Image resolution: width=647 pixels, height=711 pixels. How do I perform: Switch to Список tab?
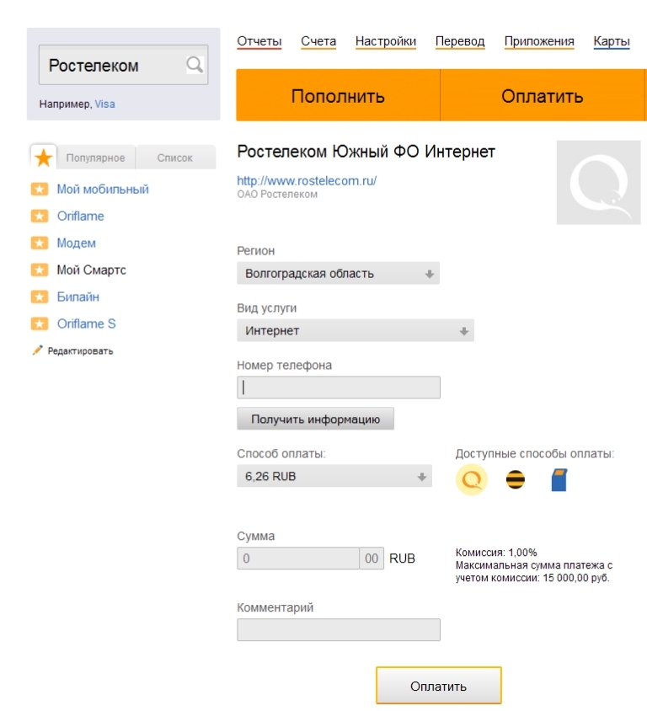[175, 158]
